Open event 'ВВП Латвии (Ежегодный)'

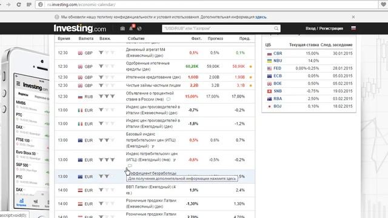point(151,190)
